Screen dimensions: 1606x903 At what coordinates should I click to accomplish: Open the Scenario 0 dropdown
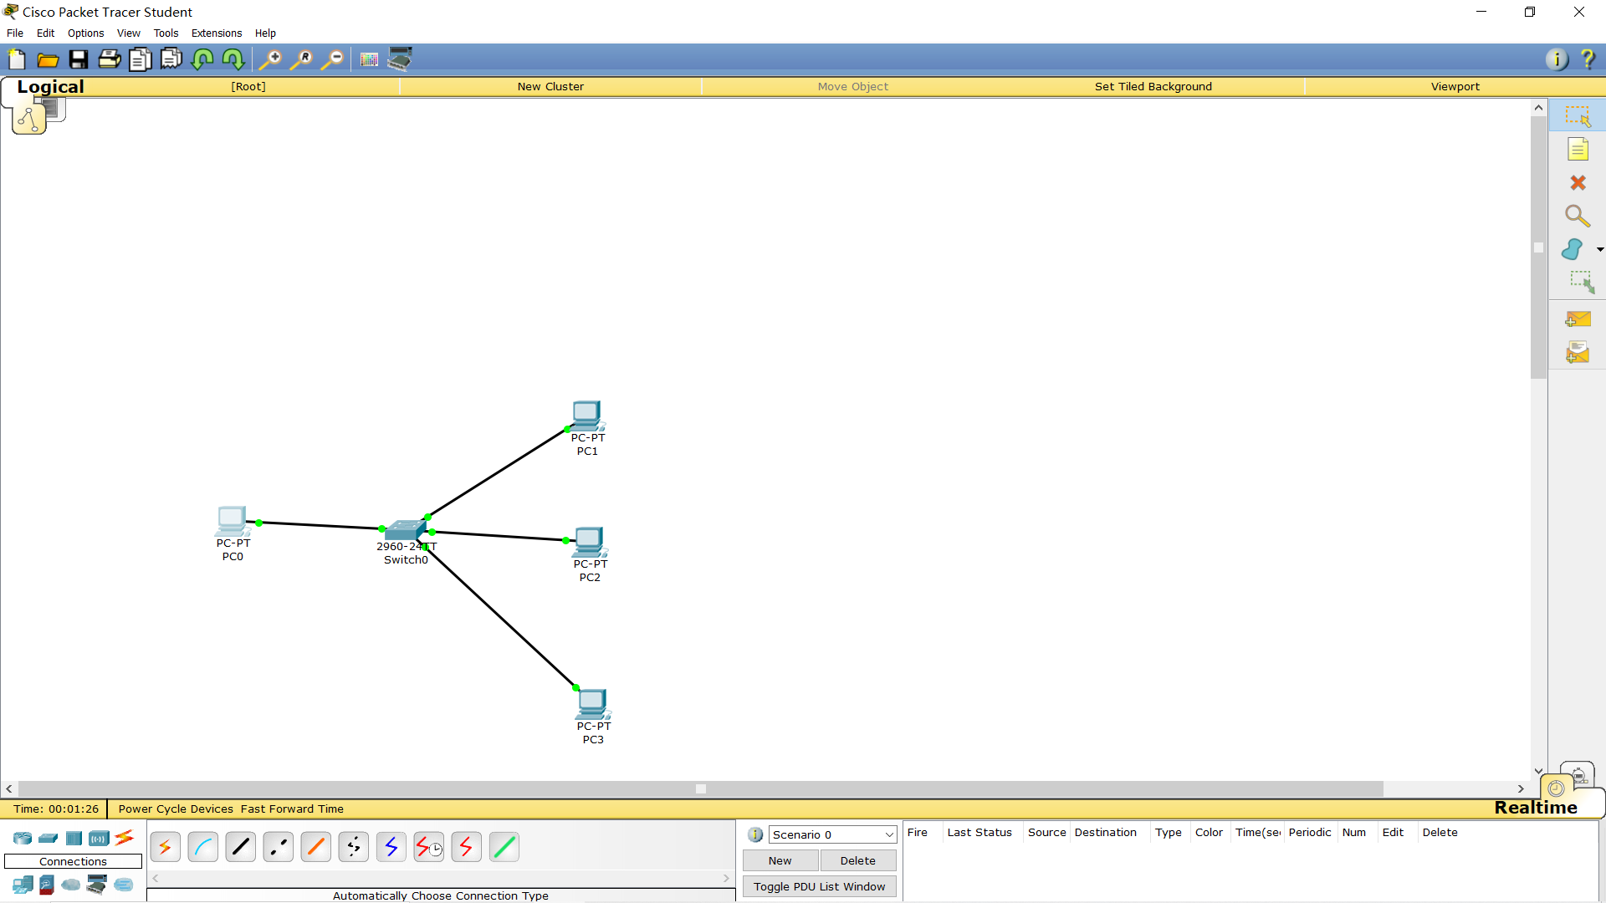point(832,834)
